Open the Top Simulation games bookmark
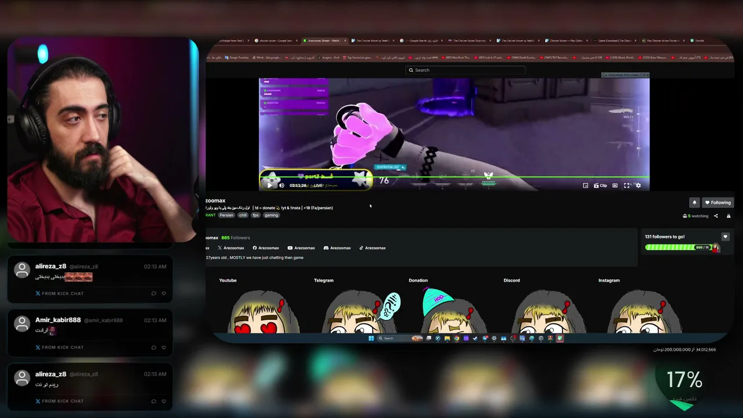 click(358, 57)
